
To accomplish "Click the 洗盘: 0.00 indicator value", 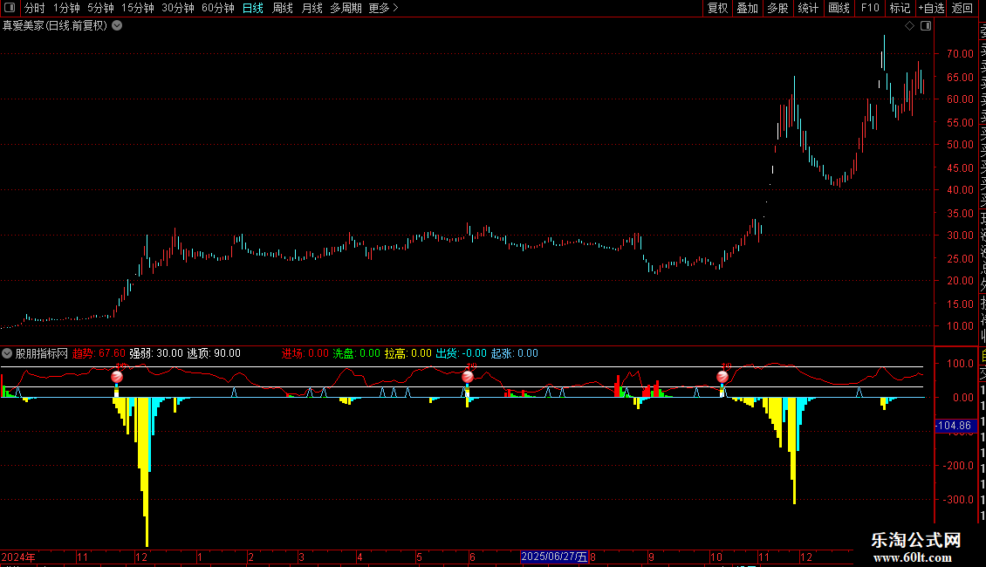I will coord(357,353).
